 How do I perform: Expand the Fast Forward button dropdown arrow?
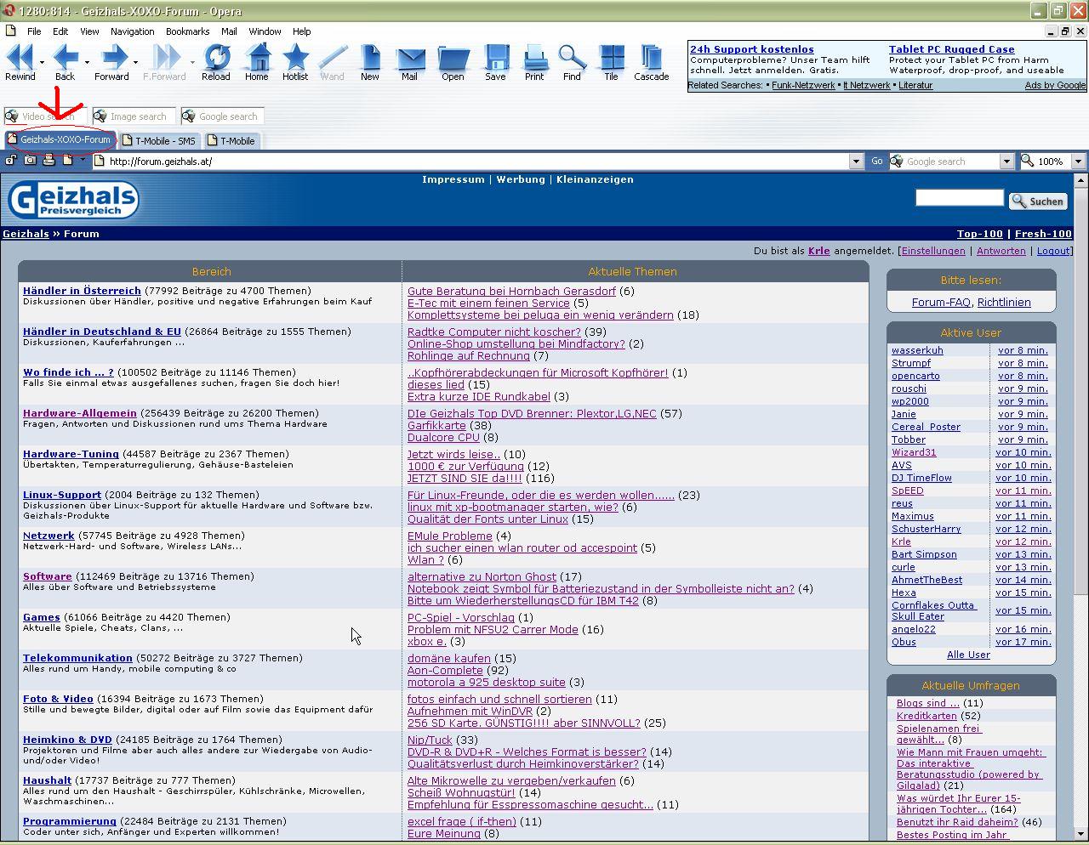(x=192, y=62)
